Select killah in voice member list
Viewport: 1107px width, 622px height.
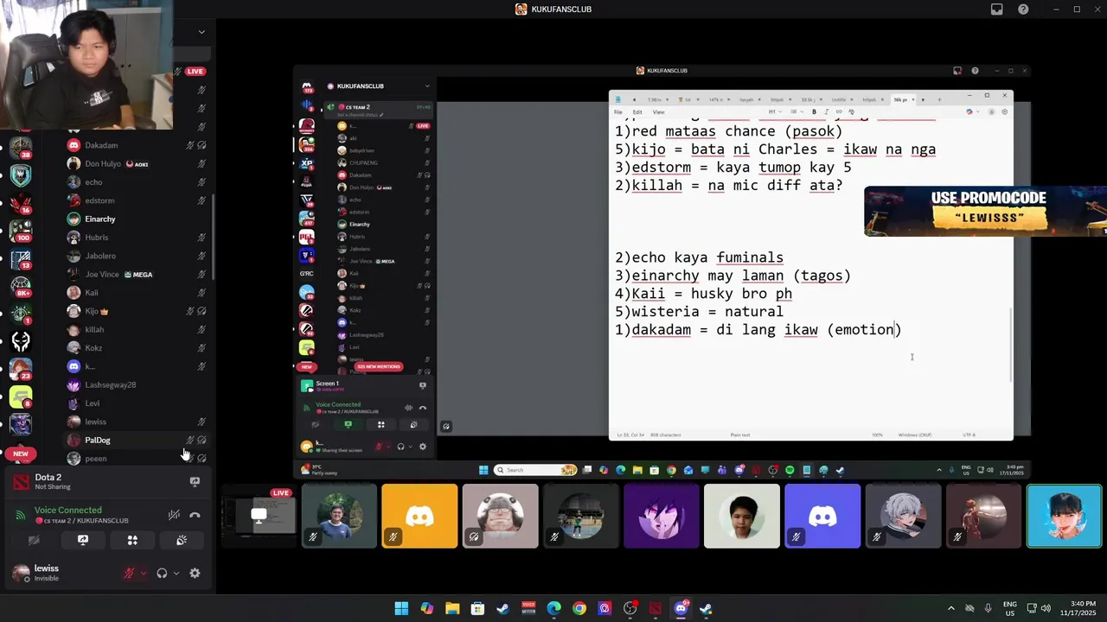point(136,329)
